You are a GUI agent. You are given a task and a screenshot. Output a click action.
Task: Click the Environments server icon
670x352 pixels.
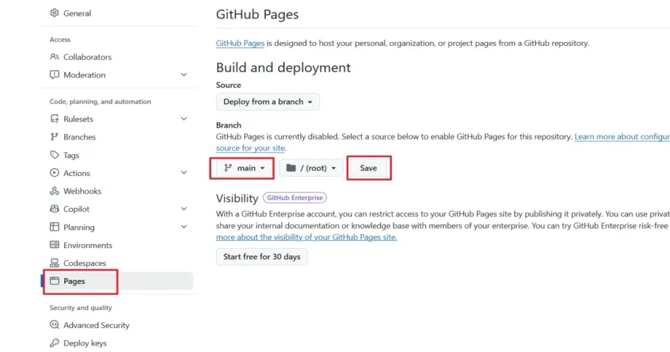pos(54,245)
